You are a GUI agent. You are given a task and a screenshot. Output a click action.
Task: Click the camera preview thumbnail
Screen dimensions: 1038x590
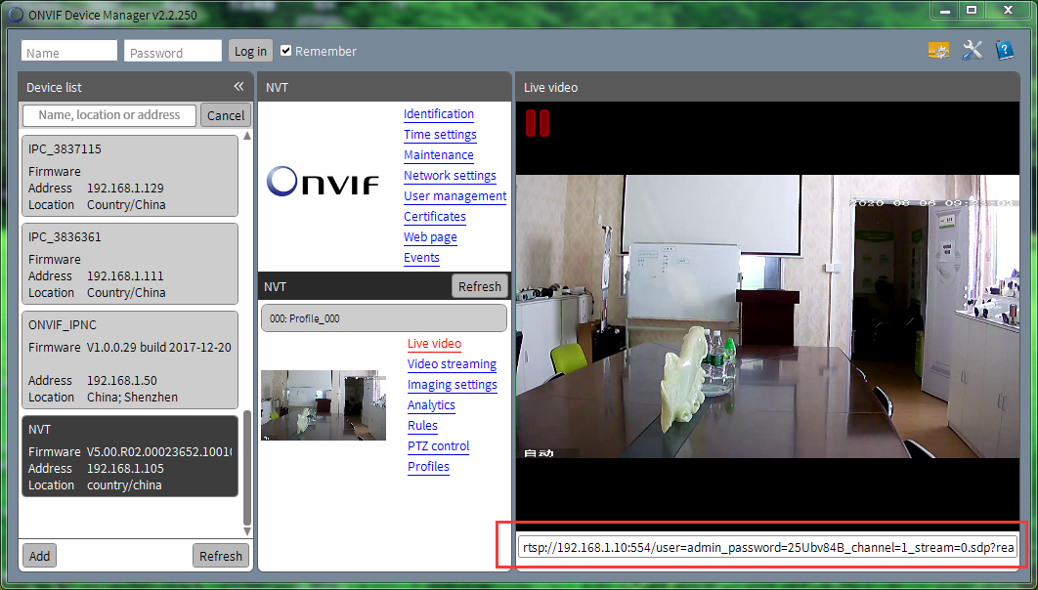coord(324,405)
